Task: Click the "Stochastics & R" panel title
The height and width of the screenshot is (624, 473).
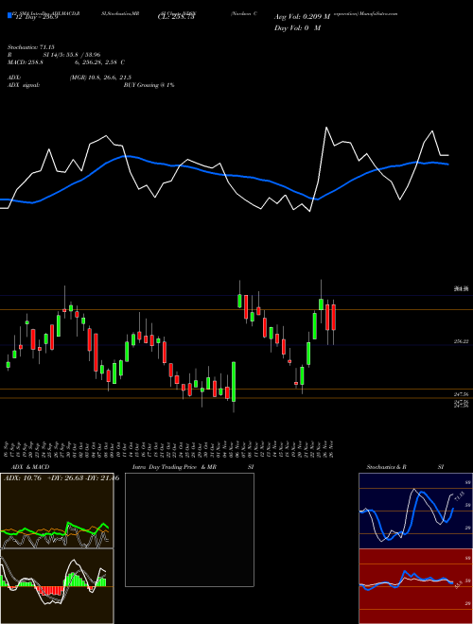Action: 387,467
